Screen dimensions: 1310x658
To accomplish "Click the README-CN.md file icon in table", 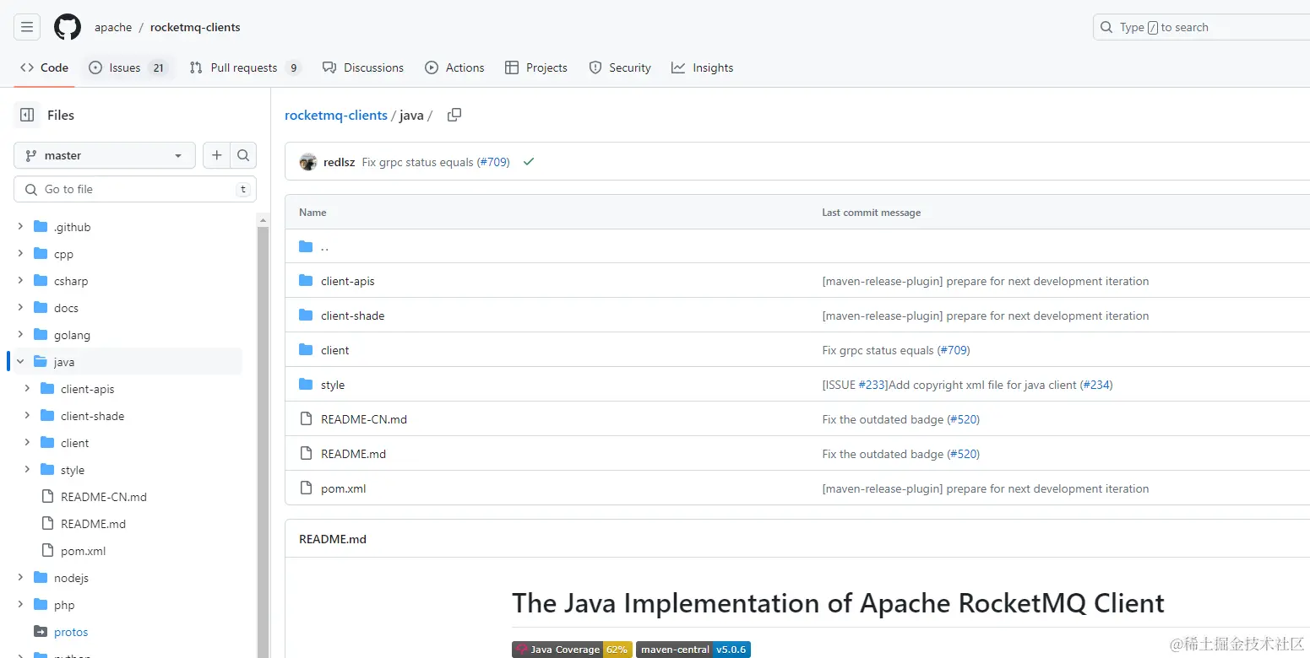I will pos(306,419).
